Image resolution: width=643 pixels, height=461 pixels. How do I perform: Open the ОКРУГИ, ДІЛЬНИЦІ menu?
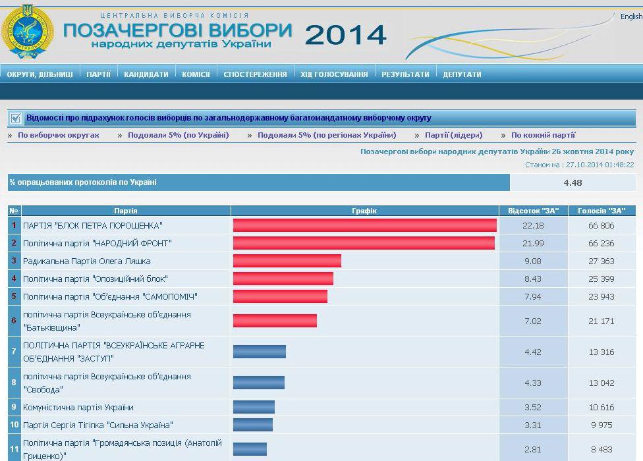tap(40, 74)
